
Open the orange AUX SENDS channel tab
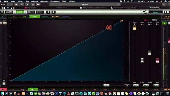(x=55, y=17)
